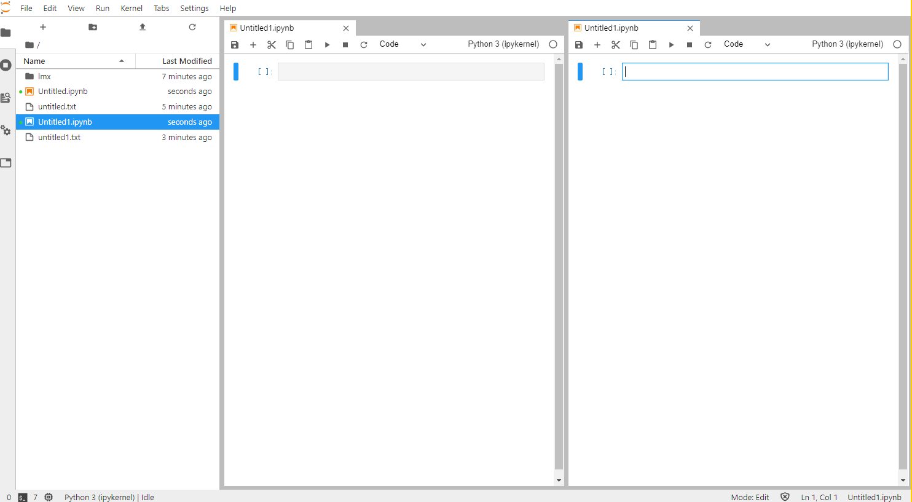The image size is (912, 502).
Task: Run selected cell in left pane
Action: pos(327,45)
